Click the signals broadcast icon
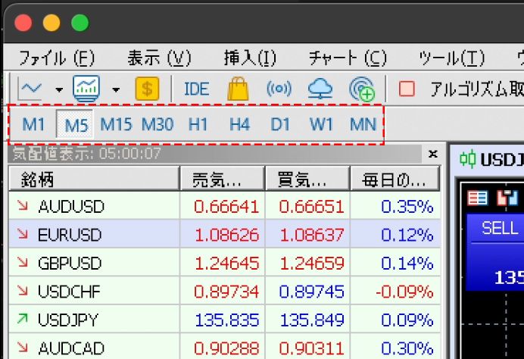The width and height of the screenshot is (524, 359). click(279, 89)
